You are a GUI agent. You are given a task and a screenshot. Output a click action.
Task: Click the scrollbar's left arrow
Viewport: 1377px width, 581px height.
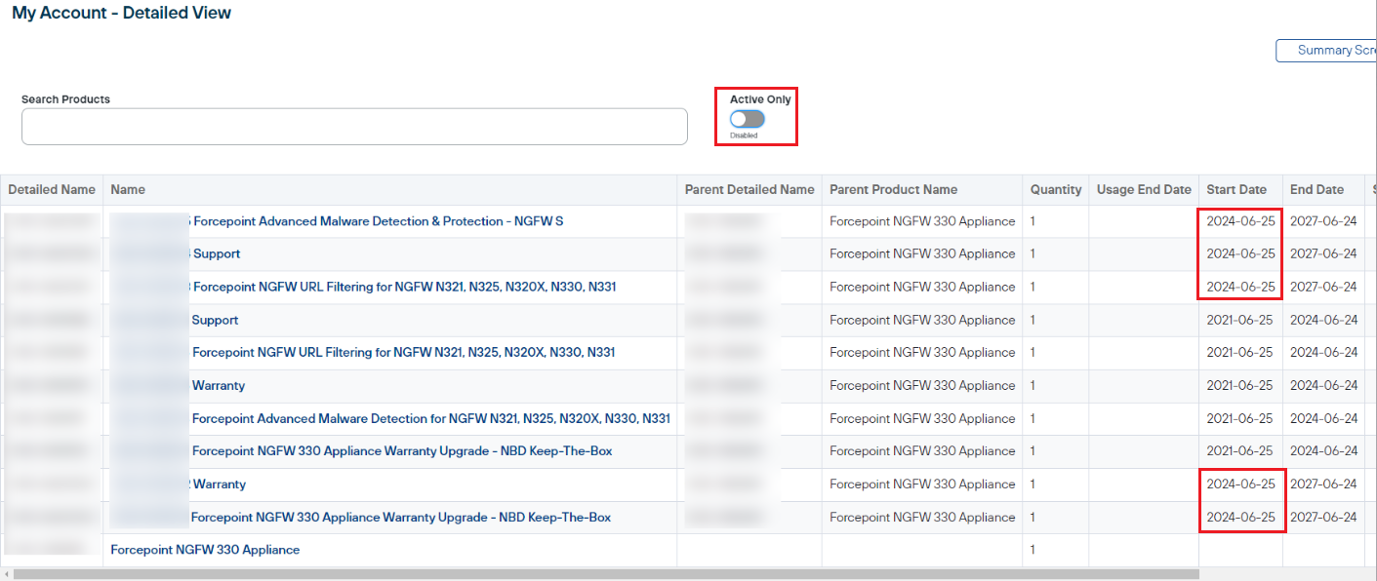6,574
